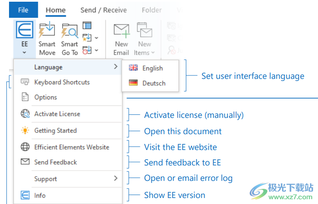Click the UK flag icon for English
Image resolution: width=318 pixels, height=204 pixels.
point(133,68)
